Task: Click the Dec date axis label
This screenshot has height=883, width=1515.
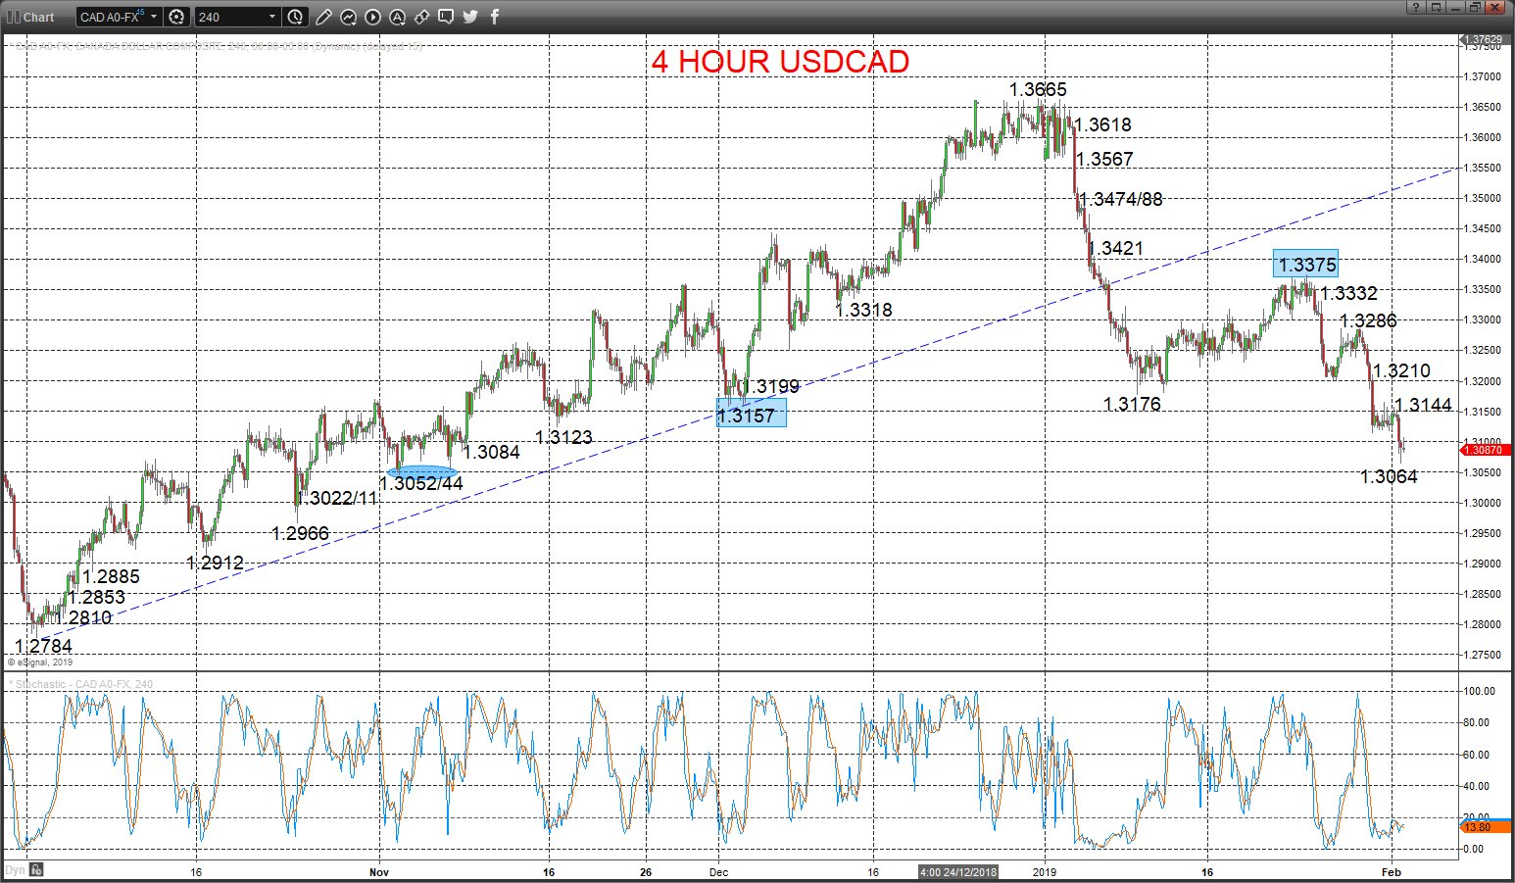Action: [719, 871]
